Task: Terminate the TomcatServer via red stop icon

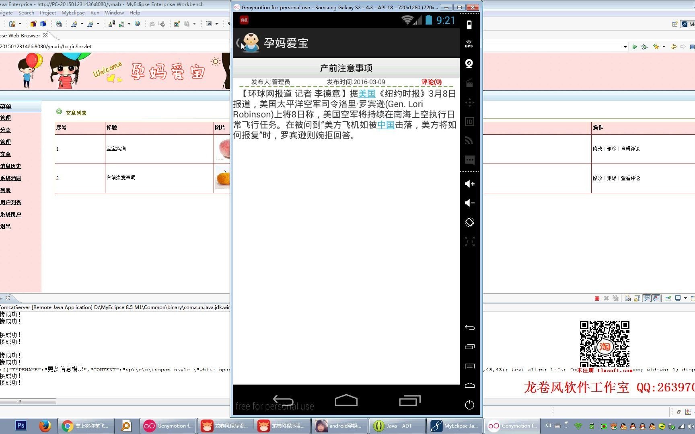Action: [x=597, y=298]
